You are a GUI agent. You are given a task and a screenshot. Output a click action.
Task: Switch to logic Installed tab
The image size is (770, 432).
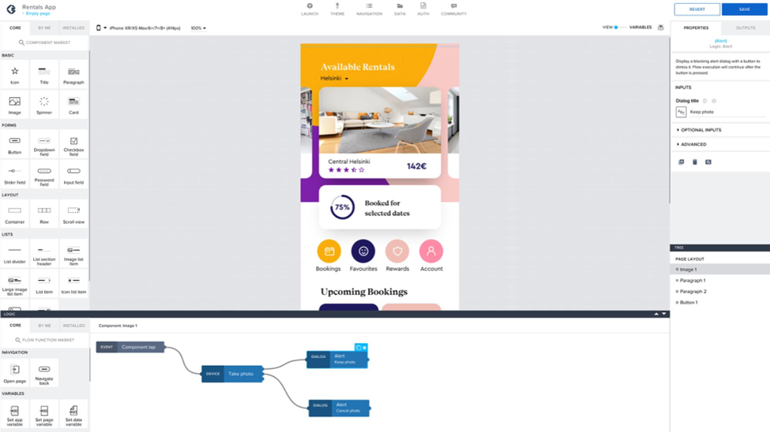coord(73,326)
